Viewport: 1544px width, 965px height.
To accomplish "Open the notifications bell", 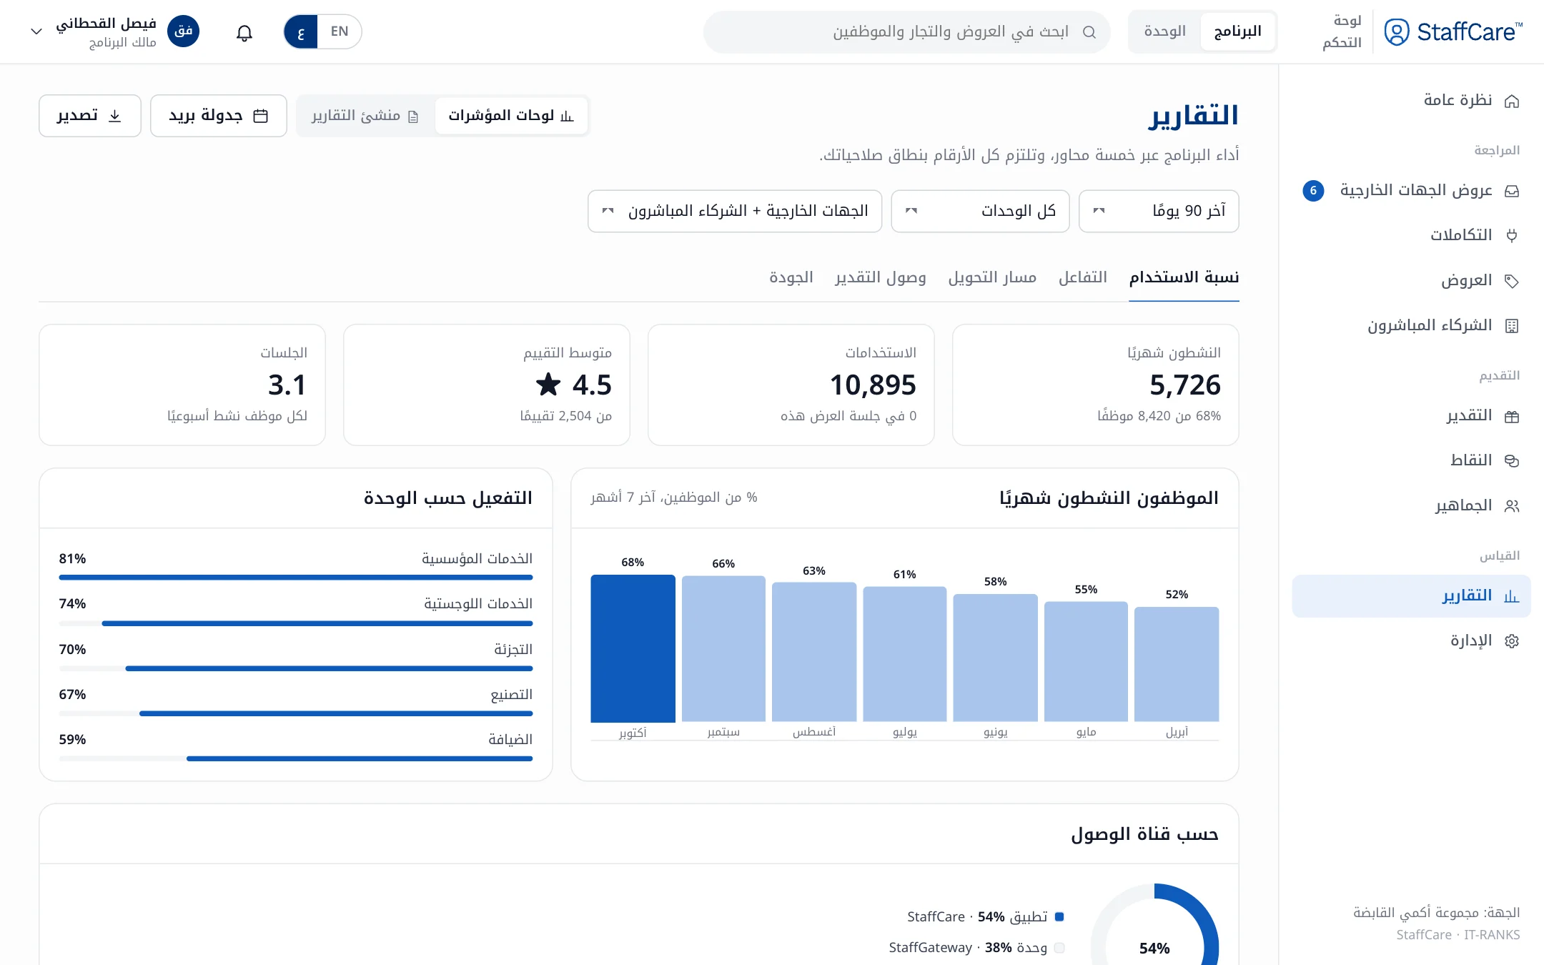I will 244,32.
